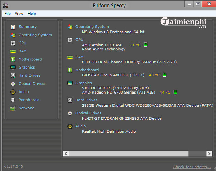
Task: Click the CPU heading link in summary
Action: tap(79, 40)
